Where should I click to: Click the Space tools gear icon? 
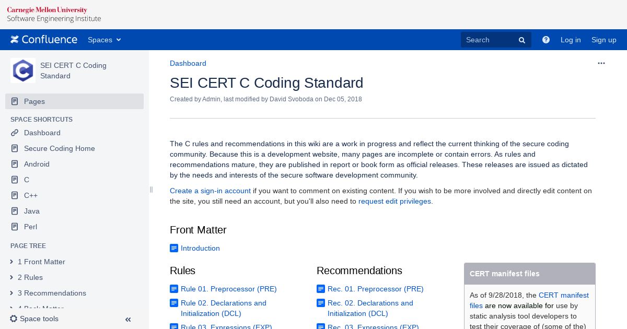(14, 319)
